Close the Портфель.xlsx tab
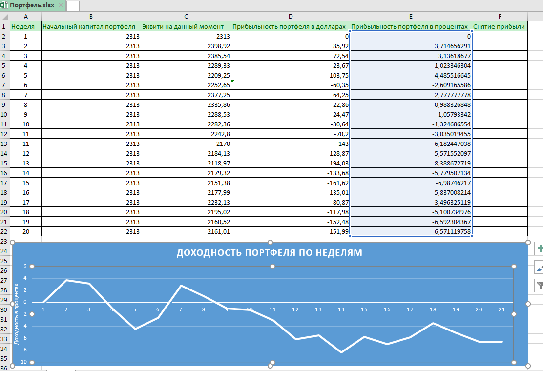The height and width of the screenshot is (371, 543). click(61, 5)
